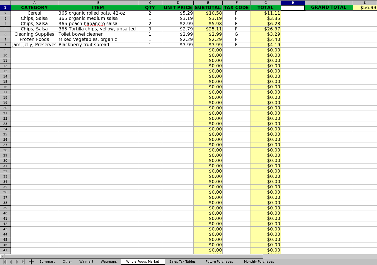Select the Frozen Foods category cell
This screenshot has height=265, width=377.
(x=34, y=39)
